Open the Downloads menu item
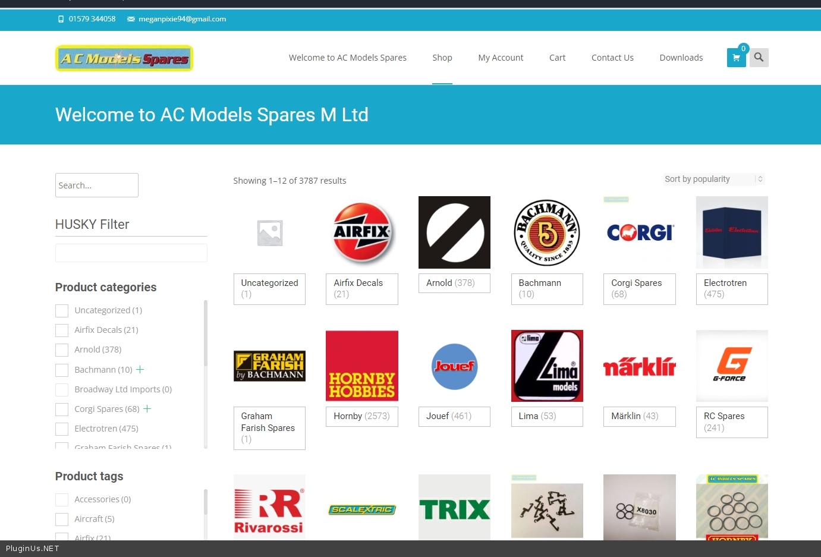Viewport: 821px width, 557px height. point(681,58)
